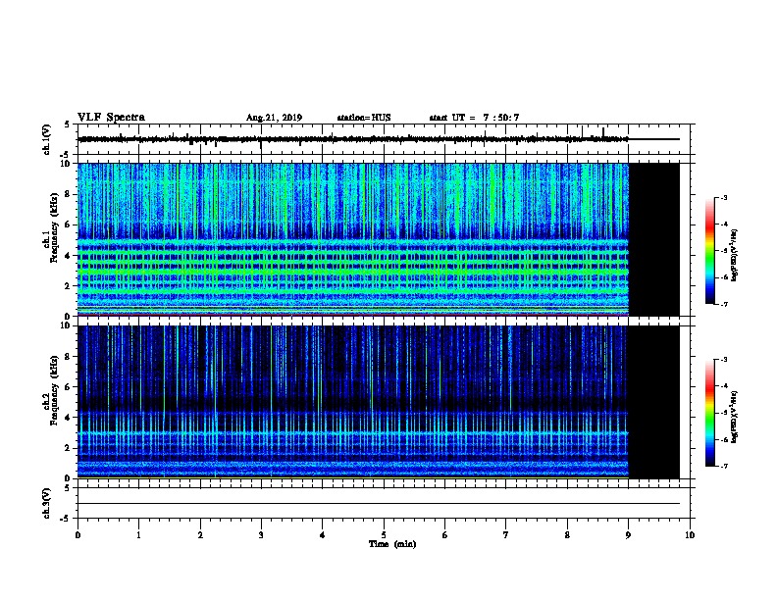The image size is (777, 600).
Task: Click the ch.1 spectrogram panel
Action: (x=353, y=239)
